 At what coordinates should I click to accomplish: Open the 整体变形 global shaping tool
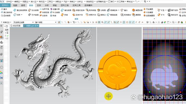[x=173, y=15]
